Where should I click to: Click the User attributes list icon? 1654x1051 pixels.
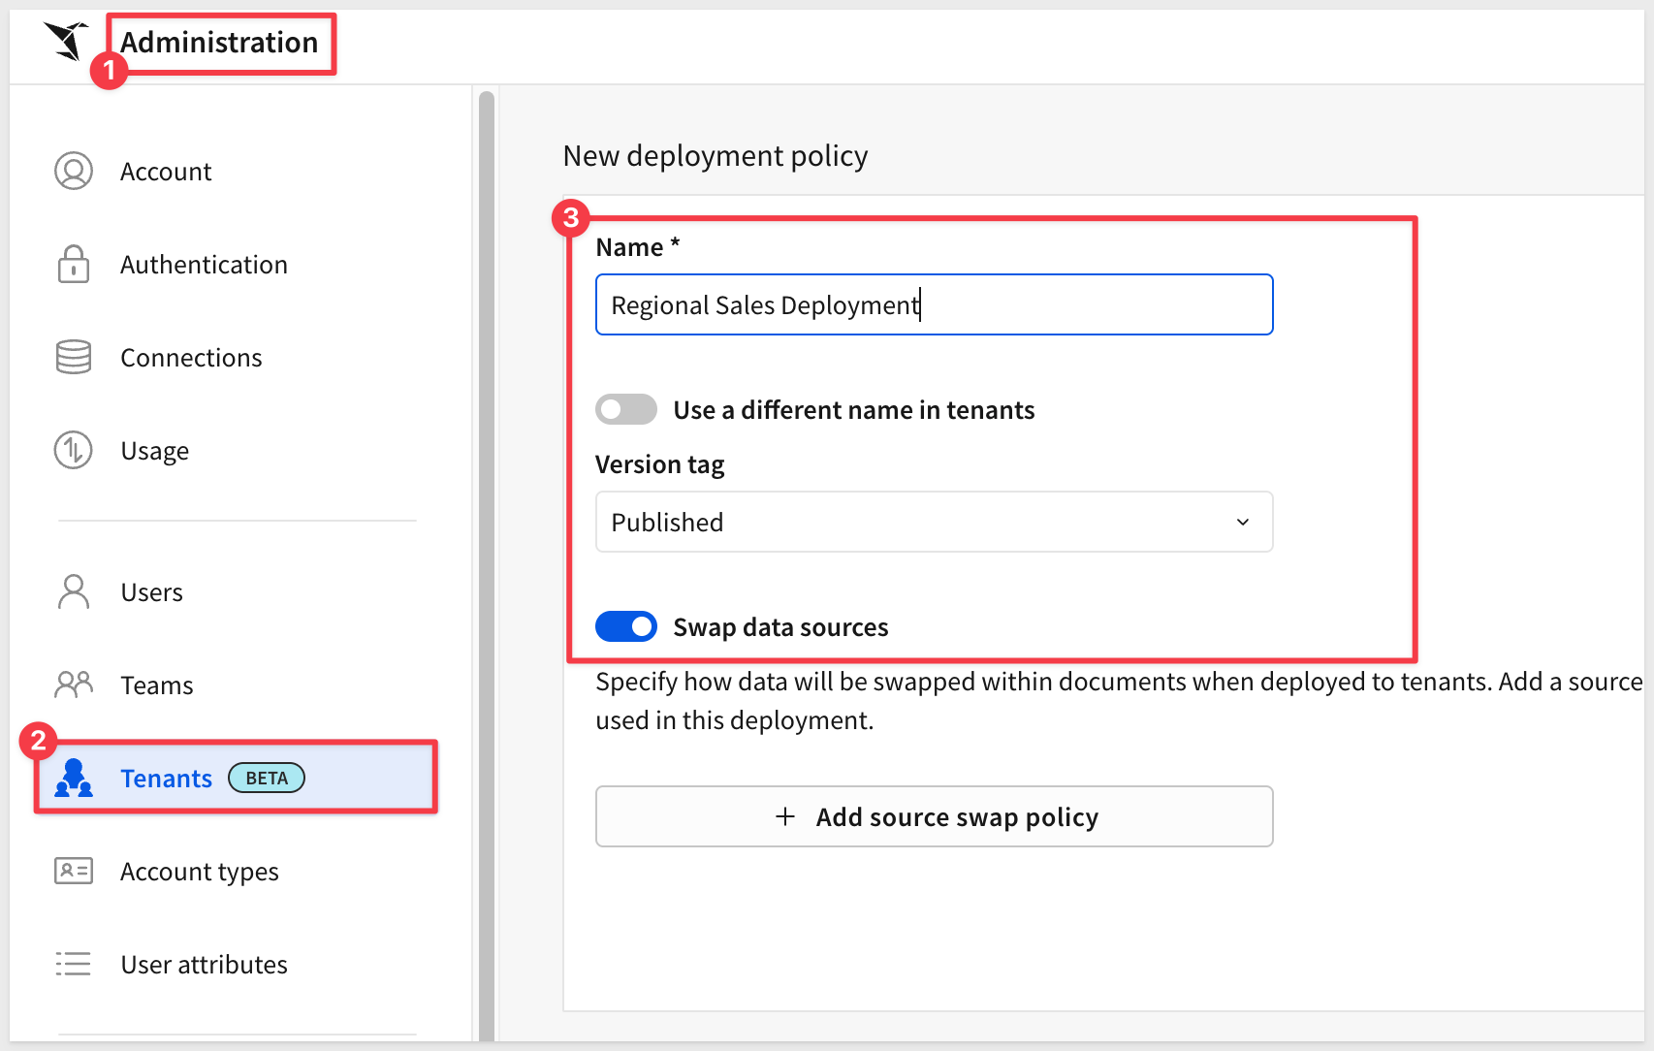(74, 965)
